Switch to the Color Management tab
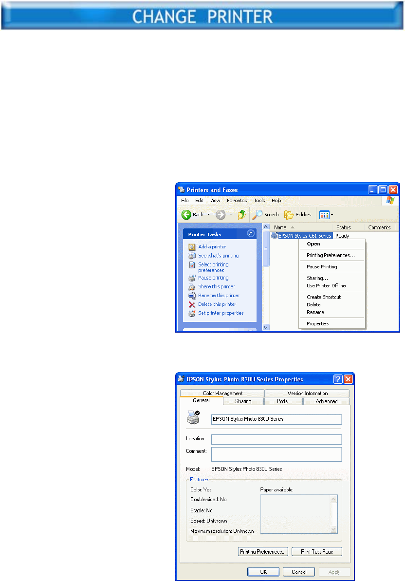 pyautogui.click(x=222, y=393)
